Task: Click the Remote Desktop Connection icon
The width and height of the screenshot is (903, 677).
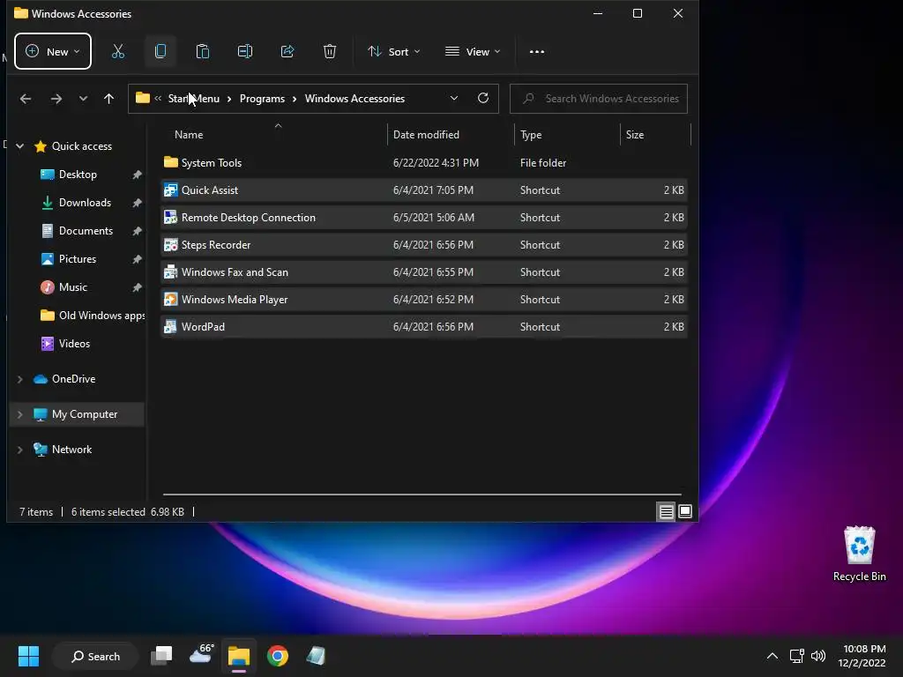Action: tap(170, 218)
